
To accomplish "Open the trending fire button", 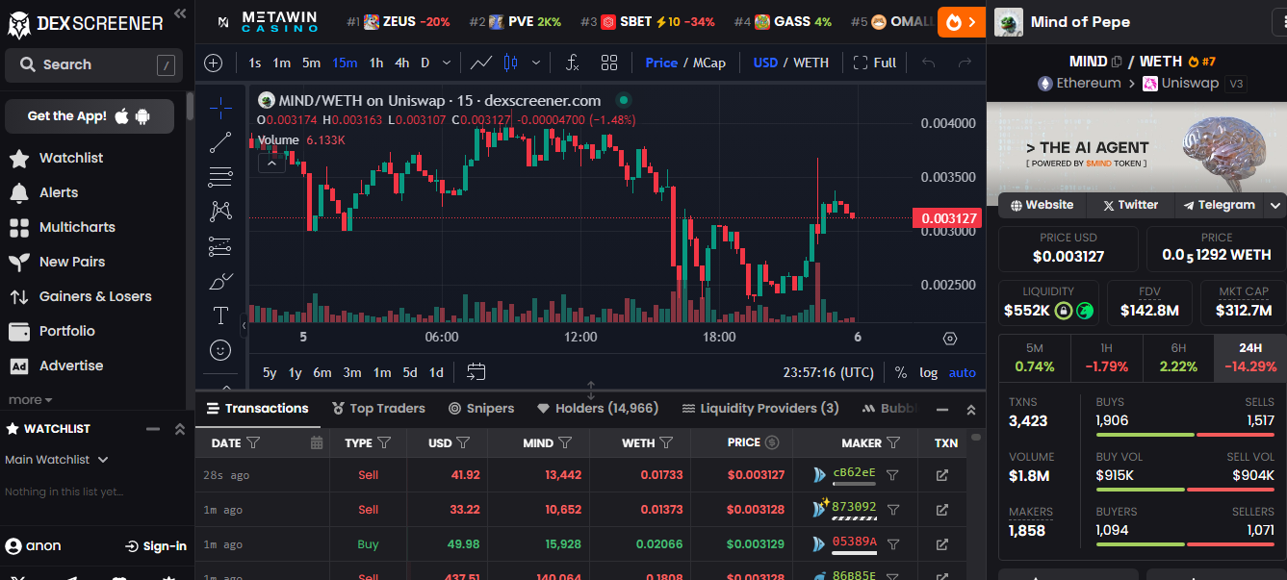I will (x=961, y=21).
